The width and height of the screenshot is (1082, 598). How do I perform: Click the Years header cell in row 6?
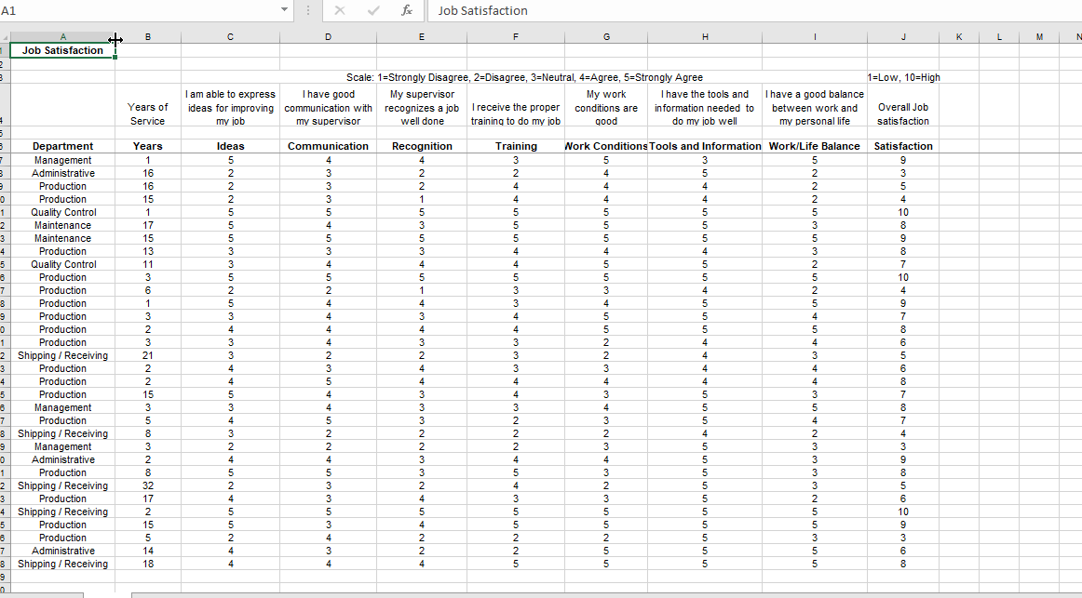(x=147, y=146)
